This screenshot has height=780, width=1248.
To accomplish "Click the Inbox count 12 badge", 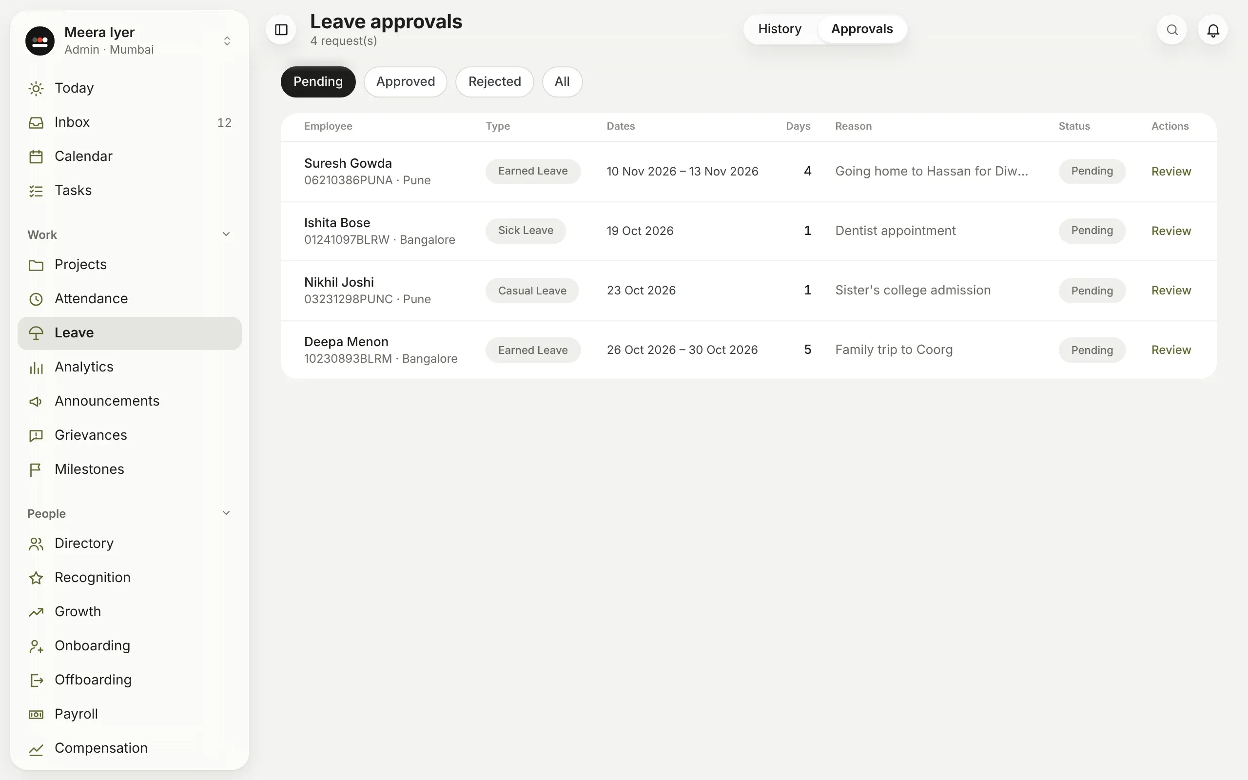I will (x=224, y=123).
